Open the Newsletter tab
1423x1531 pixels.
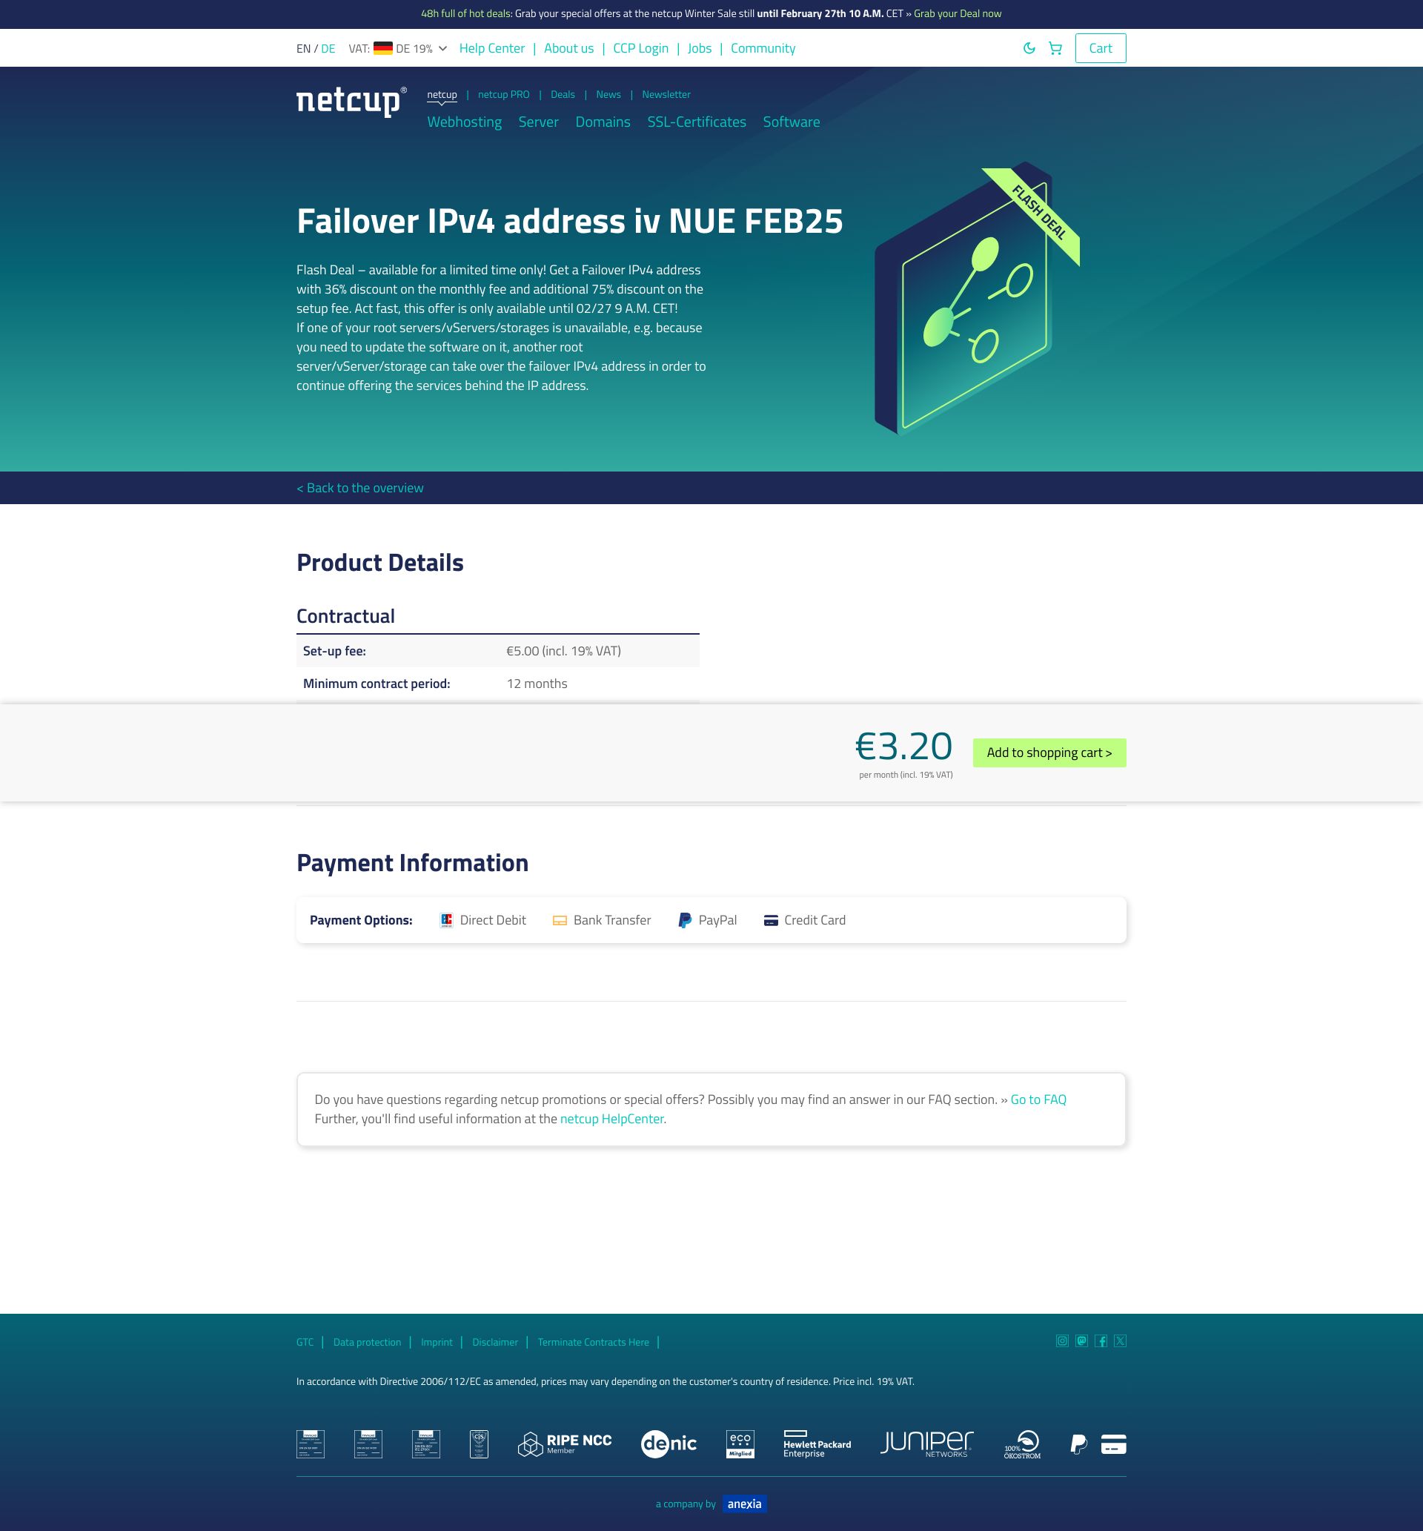(x=666, y=95)
